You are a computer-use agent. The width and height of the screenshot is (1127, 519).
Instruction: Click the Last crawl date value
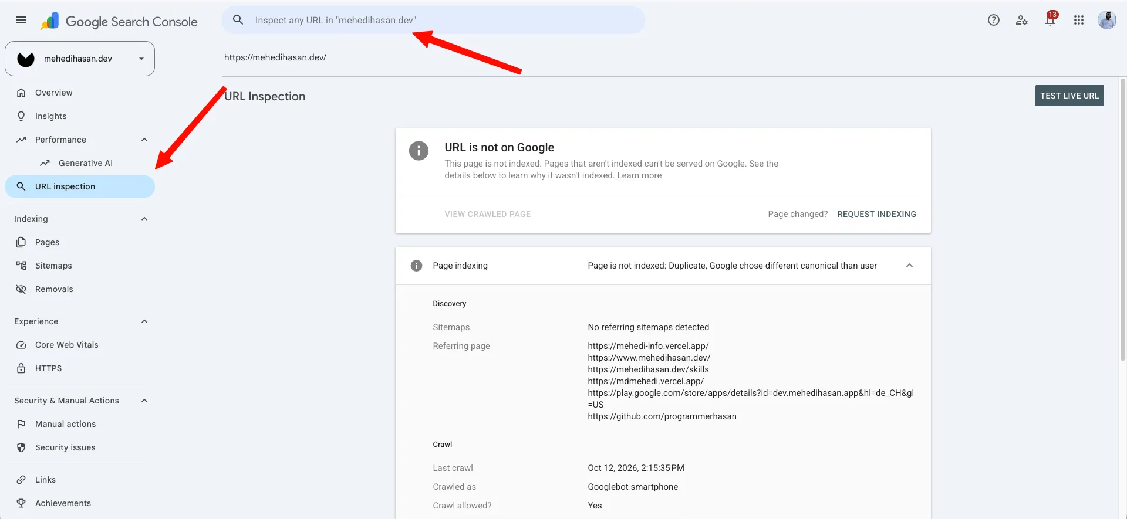tap(636, 468)
